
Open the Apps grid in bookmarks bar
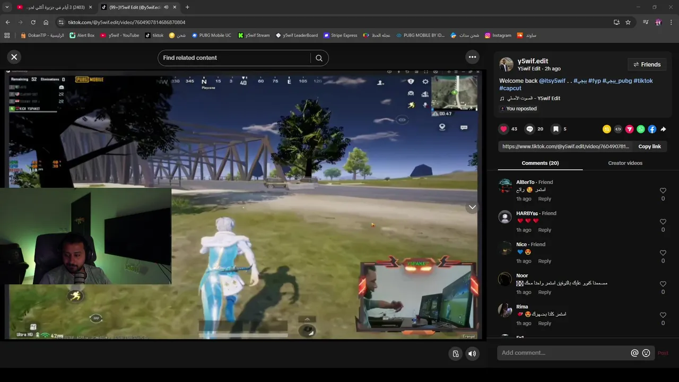click(7, 36)
